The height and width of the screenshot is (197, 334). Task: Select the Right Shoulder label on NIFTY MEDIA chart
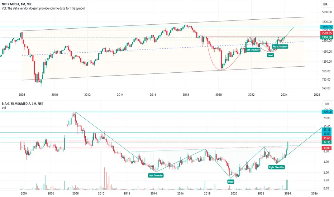click(x=280, y=47)
